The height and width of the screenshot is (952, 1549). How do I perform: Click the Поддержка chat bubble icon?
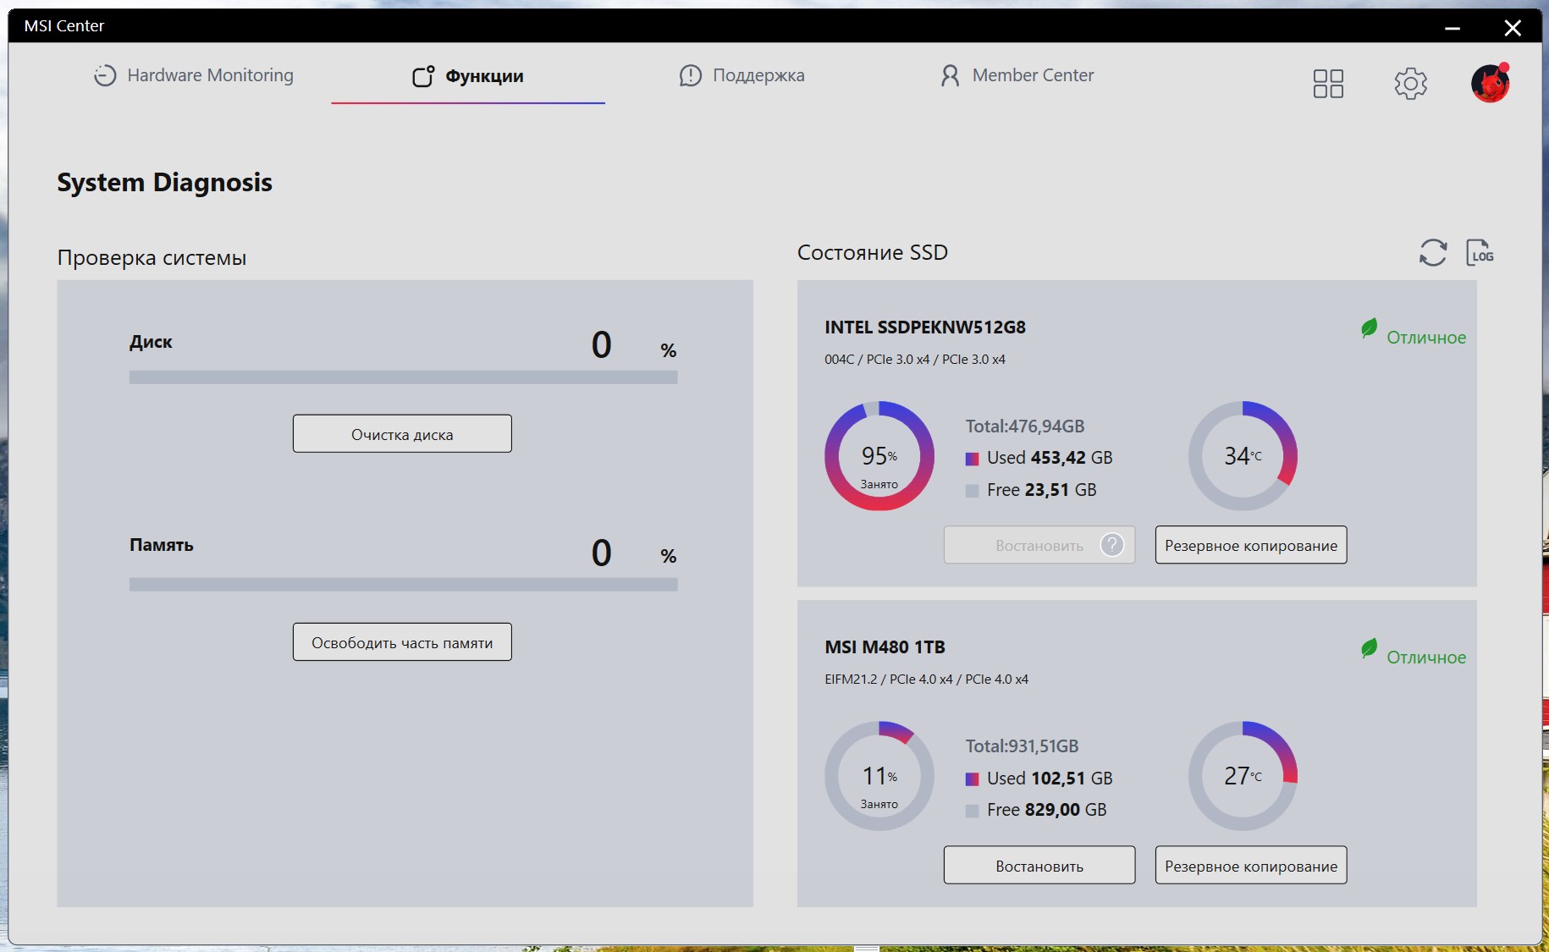point(691,75)
